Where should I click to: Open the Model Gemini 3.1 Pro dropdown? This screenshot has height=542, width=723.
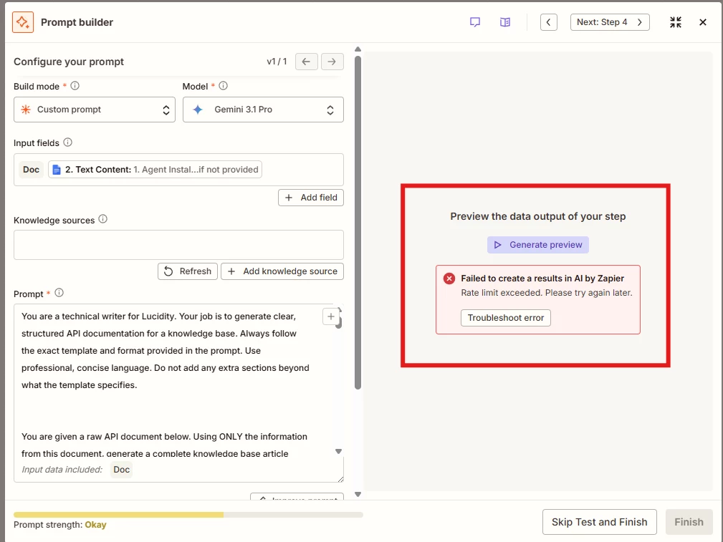pos(263,110)
